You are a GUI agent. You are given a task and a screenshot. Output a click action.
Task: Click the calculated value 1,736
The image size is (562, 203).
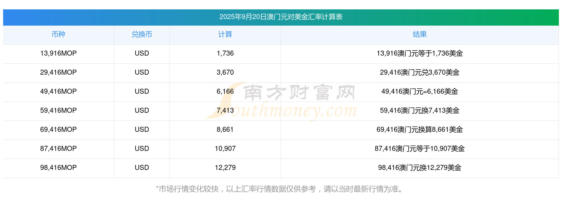pos(225,53)
